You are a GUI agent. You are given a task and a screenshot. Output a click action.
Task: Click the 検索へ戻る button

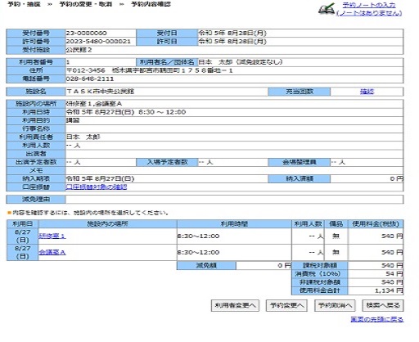click(x=383, y=305)
